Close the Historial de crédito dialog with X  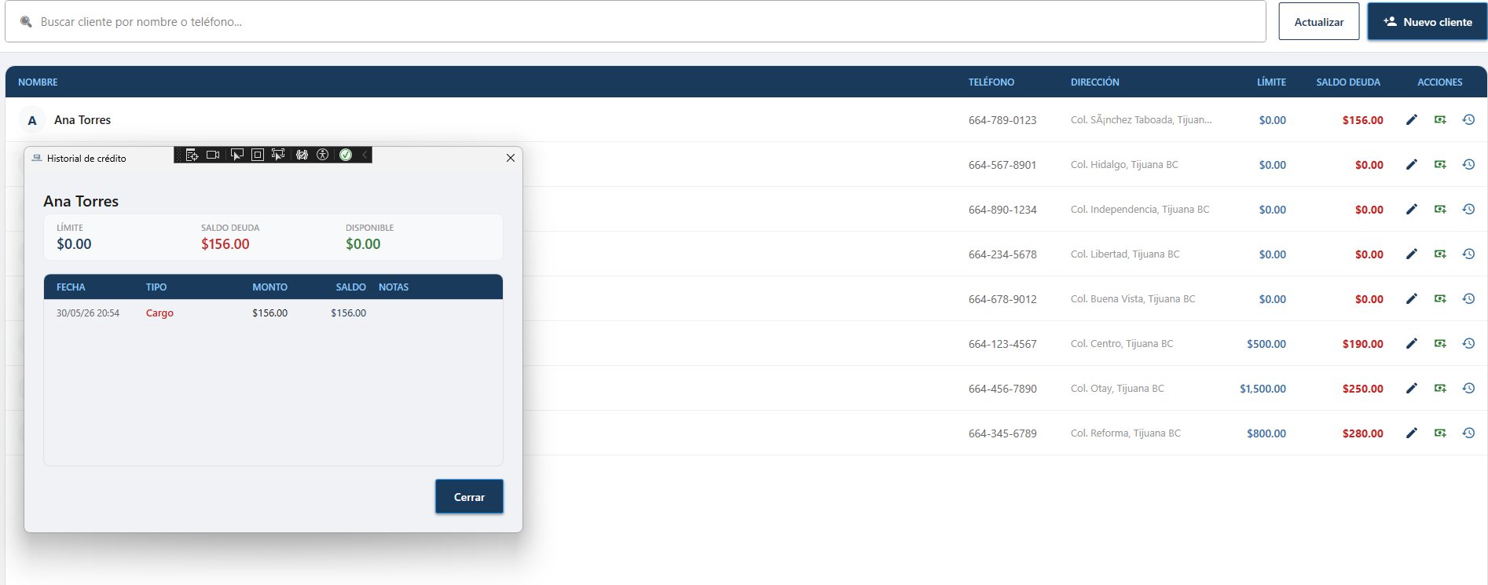tap(511, 158)
